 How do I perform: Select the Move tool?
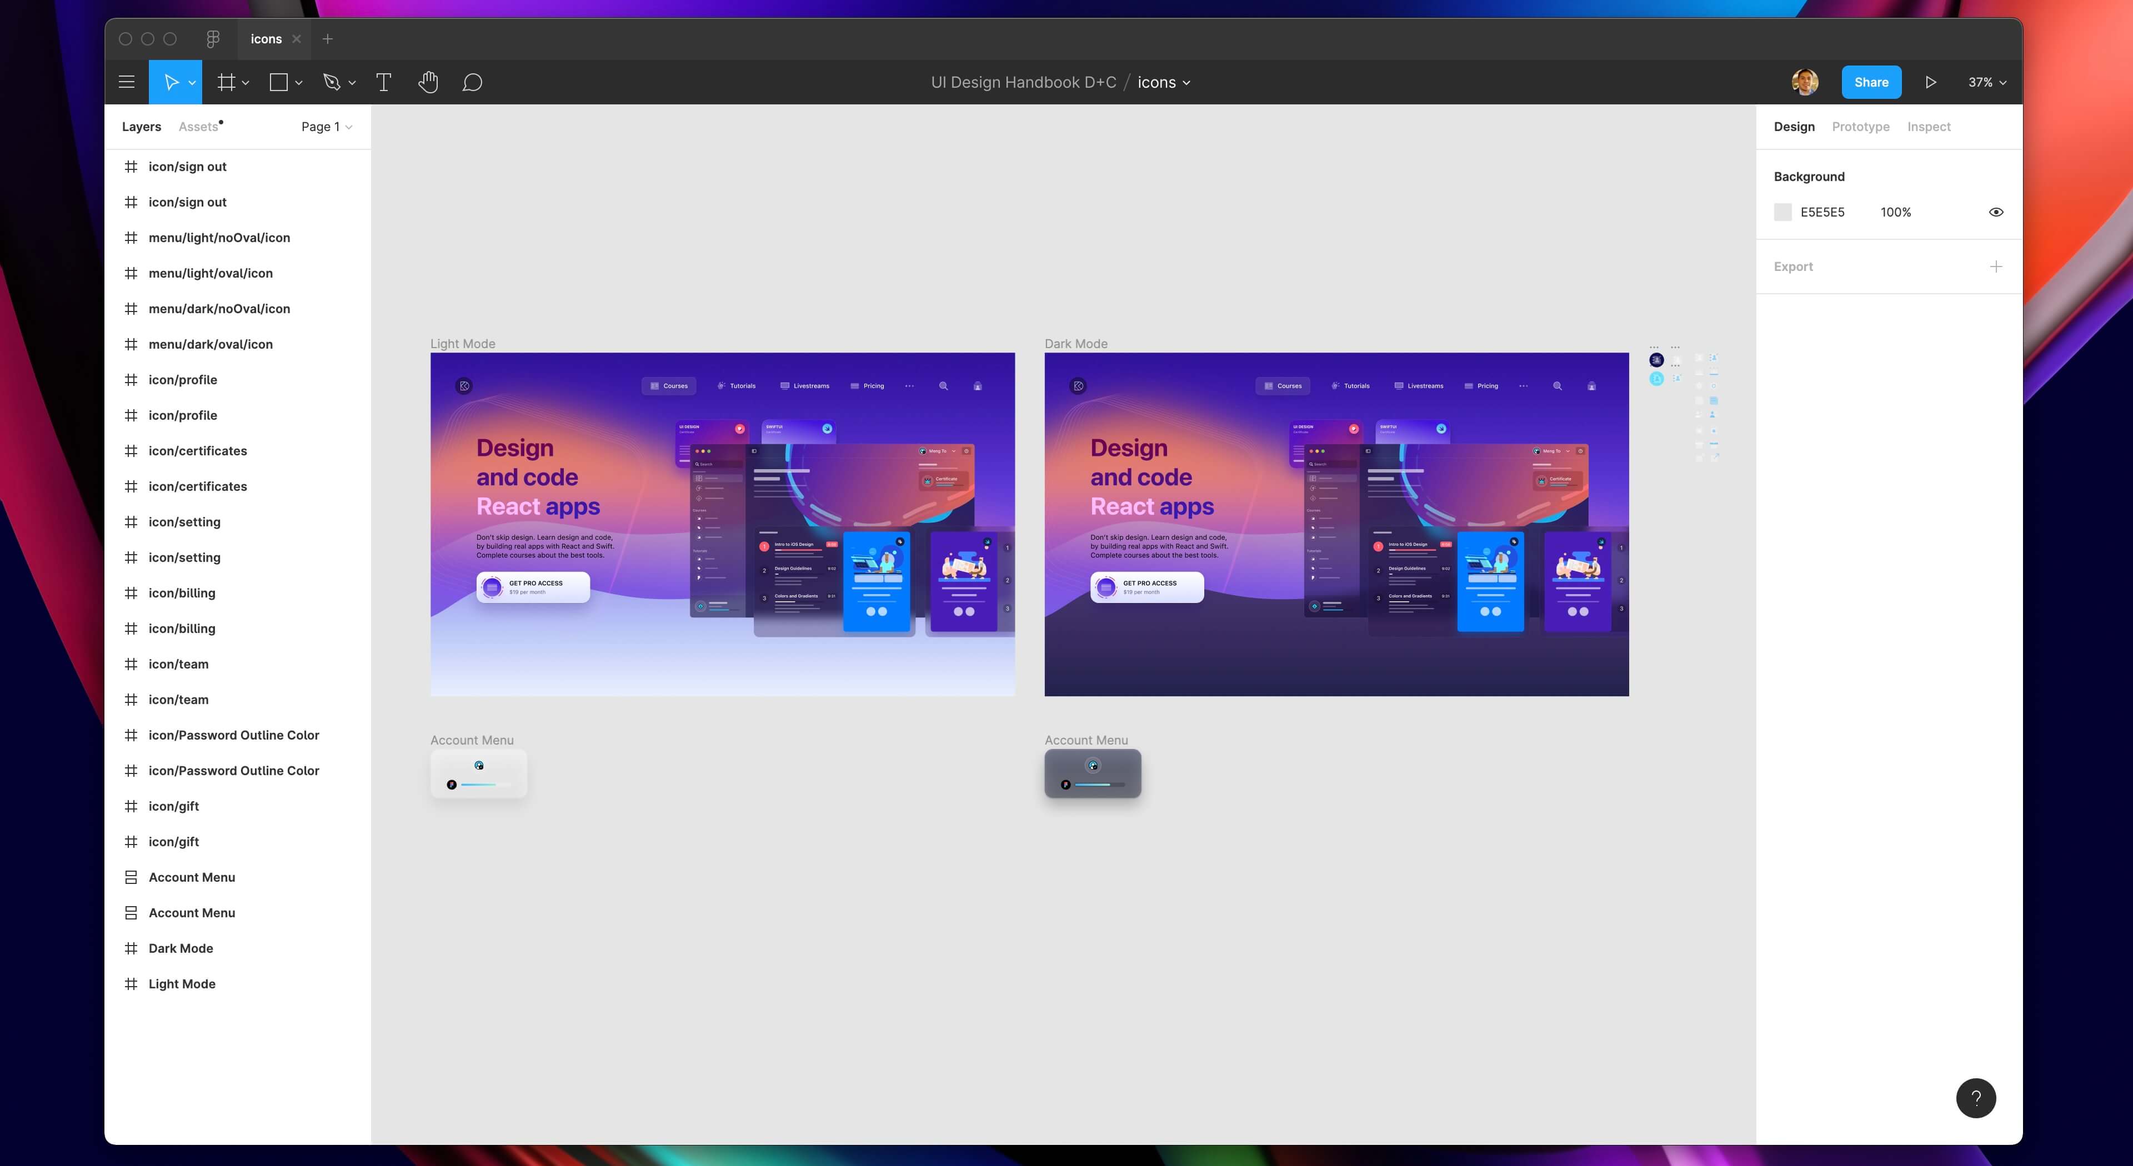171,82
